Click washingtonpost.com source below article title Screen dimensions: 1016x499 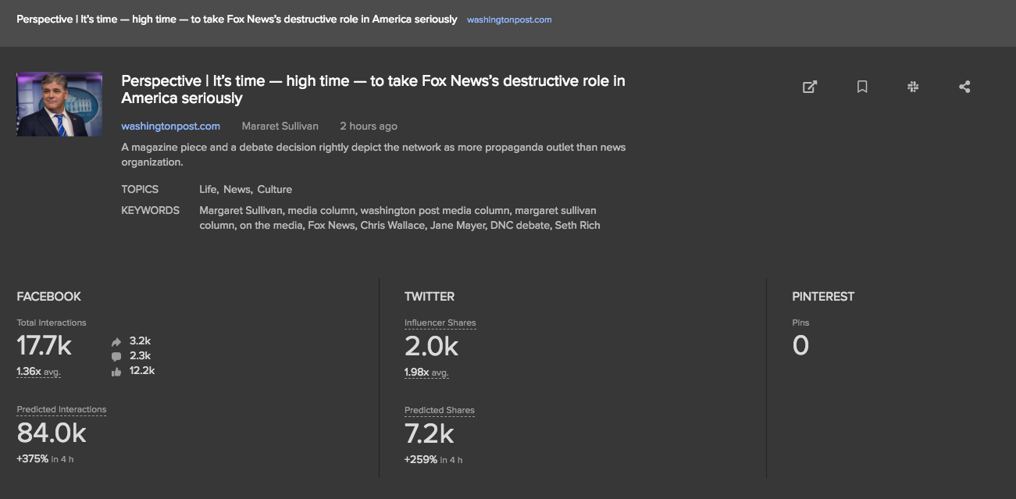click(x=170, y=127)
